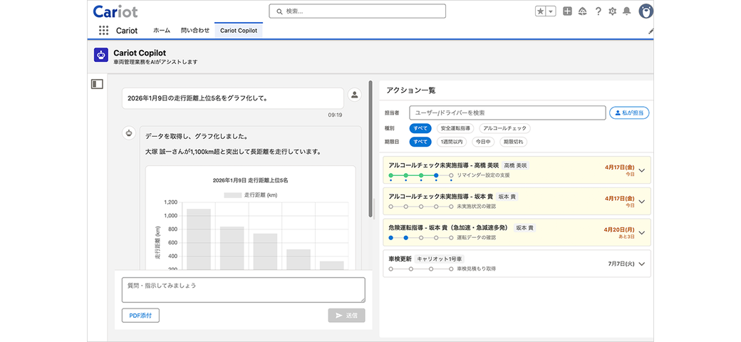741x342 pixels.
Task: Switch to the 問い合わせ tab
Action: pos(195,30)
